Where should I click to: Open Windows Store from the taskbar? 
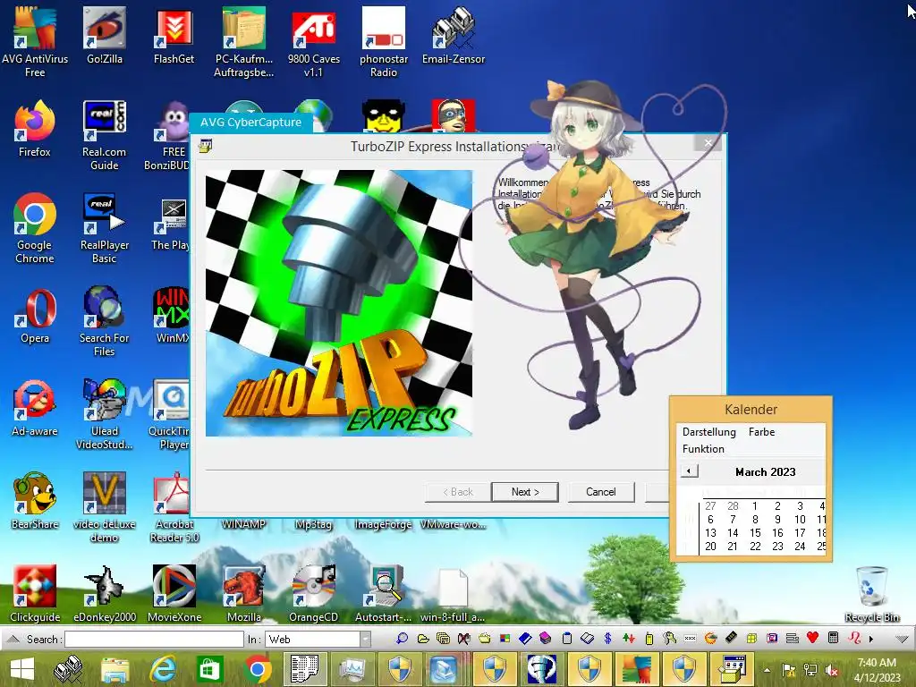click(x=209, y=669)
